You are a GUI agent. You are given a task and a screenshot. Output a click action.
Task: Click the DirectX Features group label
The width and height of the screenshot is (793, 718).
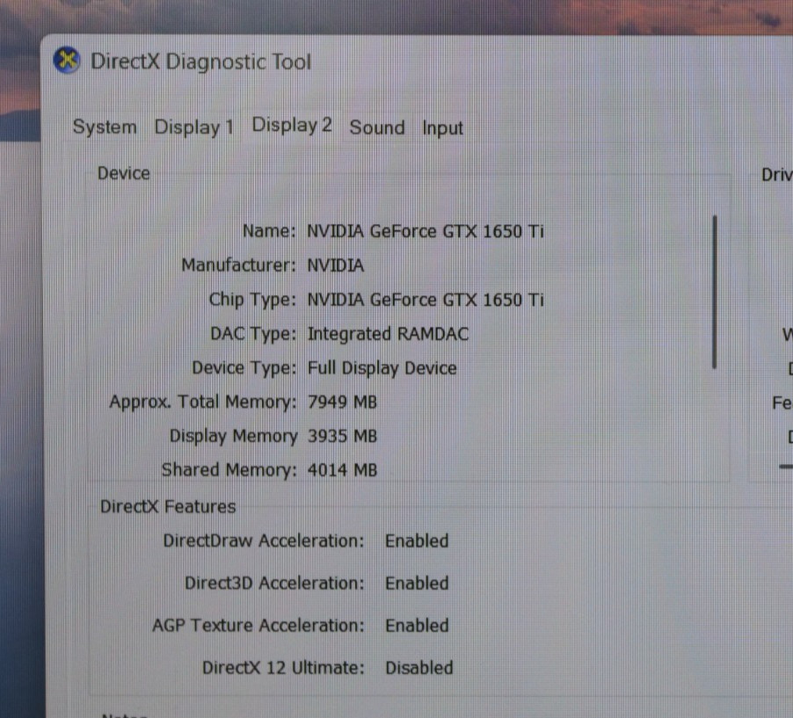tap(168, 507)
